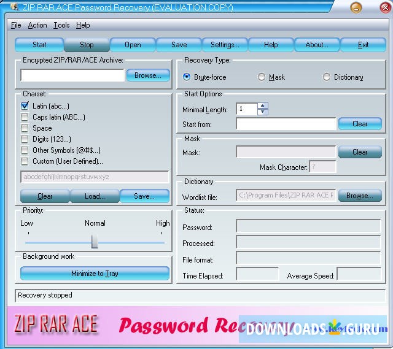Click the Stop button
Screen dimensions: 393x349
[87, 45]
